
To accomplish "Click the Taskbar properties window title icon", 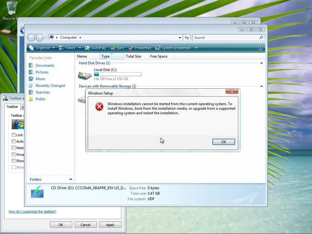I will [5, 98].
